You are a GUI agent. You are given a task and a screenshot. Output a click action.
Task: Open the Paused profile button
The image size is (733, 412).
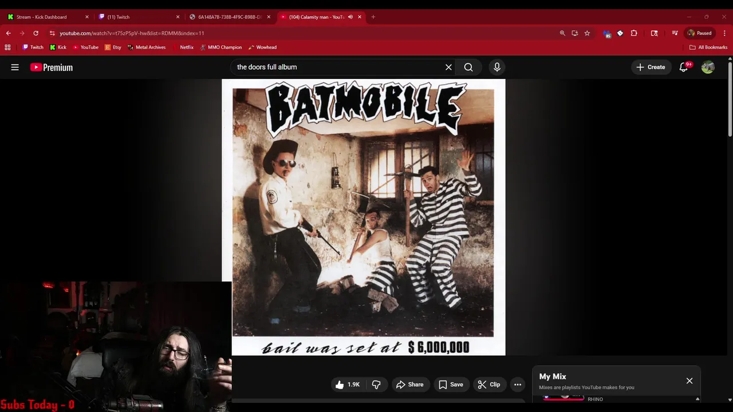click(x=700, y=33)
